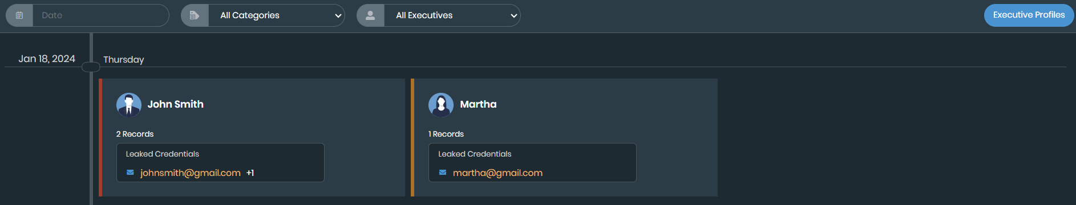This screenshot has height=205, width=1076.
Task: Click envelope icon next to johnsmith@gmail.com
Action: 130,173
